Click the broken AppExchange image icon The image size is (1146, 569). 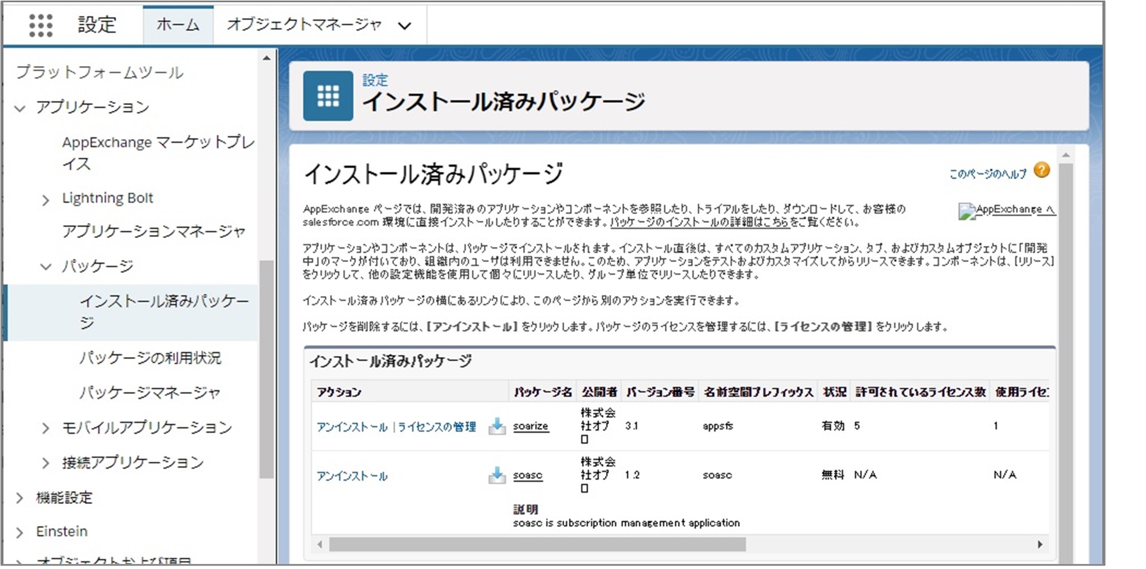[966, 211]
